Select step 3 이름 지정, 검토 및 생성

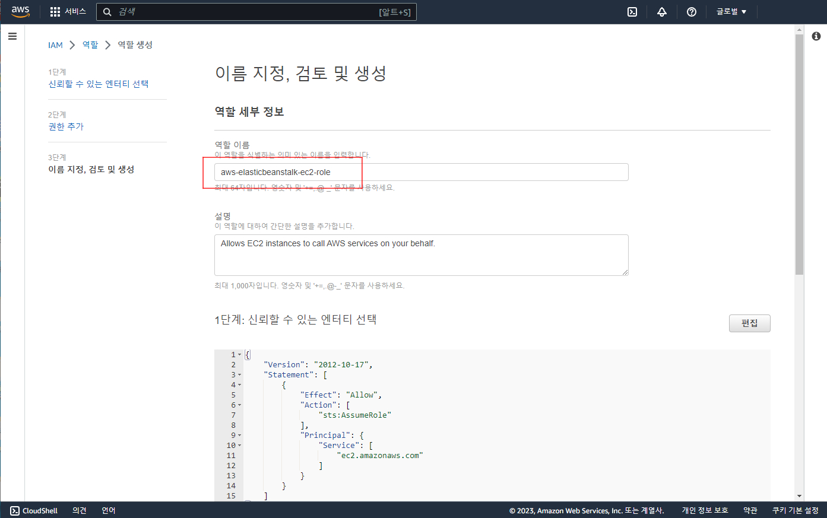[91, 169]
